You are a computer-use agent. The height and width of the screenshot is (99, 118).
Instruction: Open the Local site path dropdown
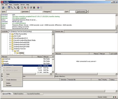53,31
